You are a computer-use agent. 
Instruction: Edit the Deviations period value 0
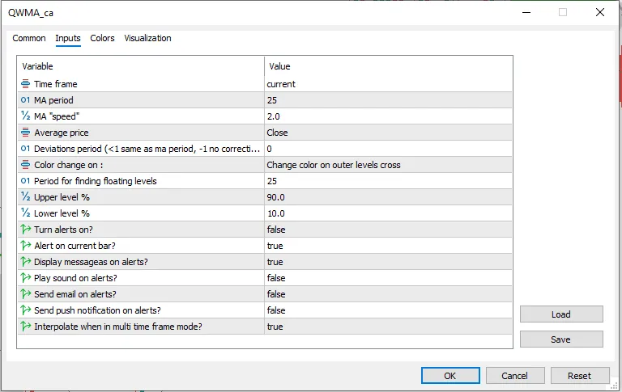point(388,149)
